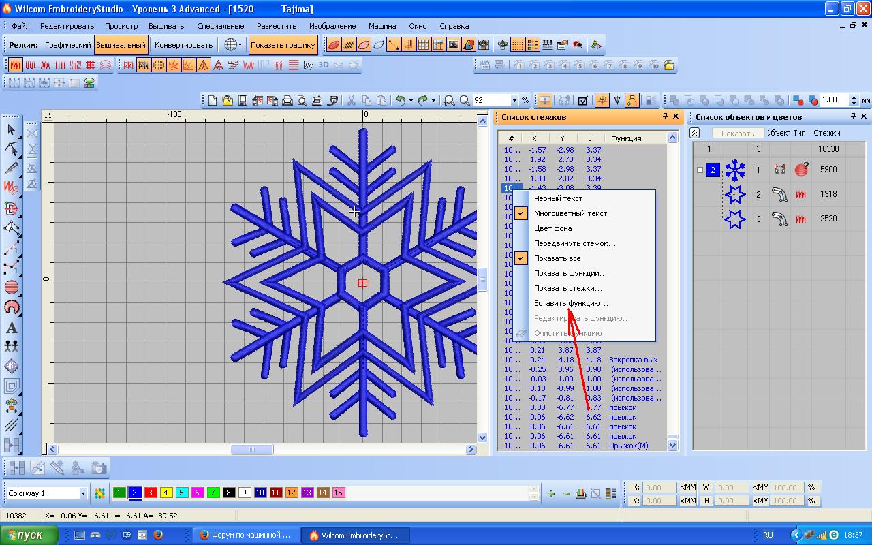The height and width of the screenshot is (545, 872).
Task: Click the Undo arrow icon
Action: (x=400, y=100)
